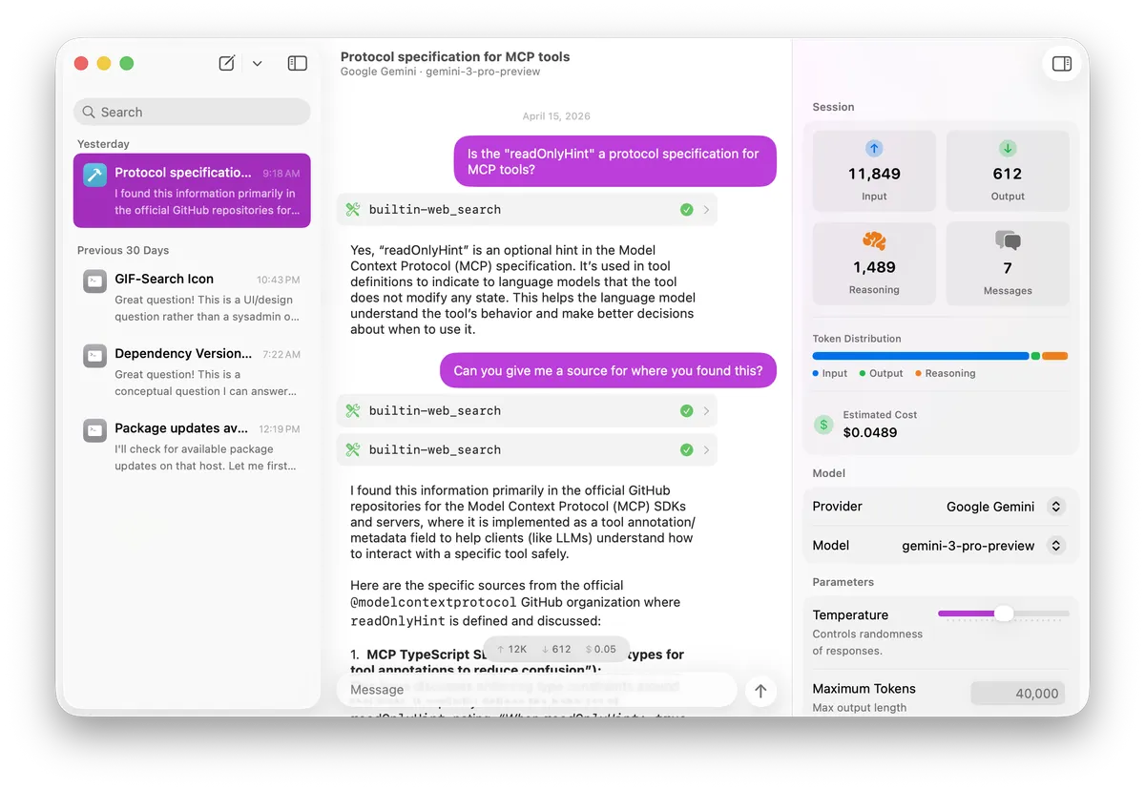
Task: Toggle the left sidebar panel
Action: [297, 63]
